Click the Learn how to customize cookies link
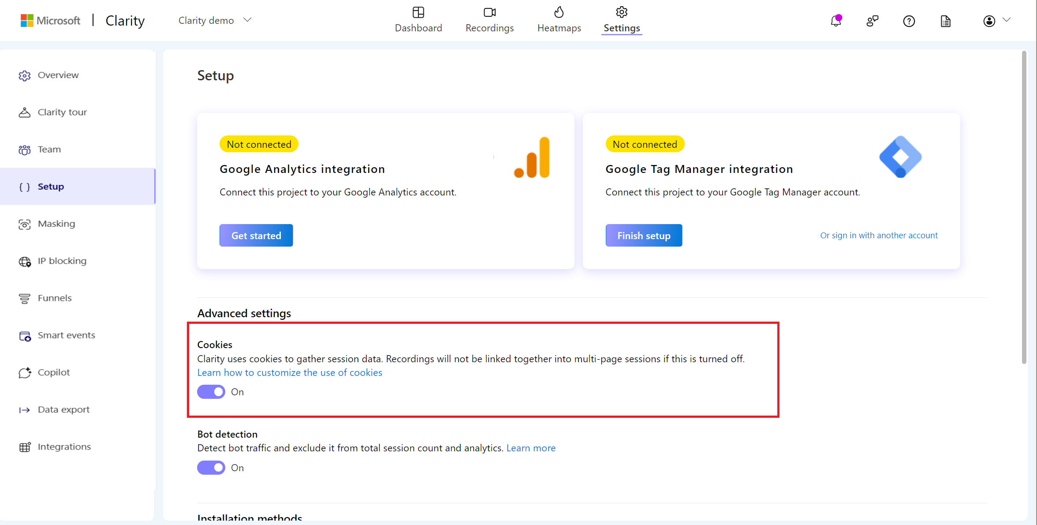This screenshot has width=1037, height=525. tap(290, 372)
